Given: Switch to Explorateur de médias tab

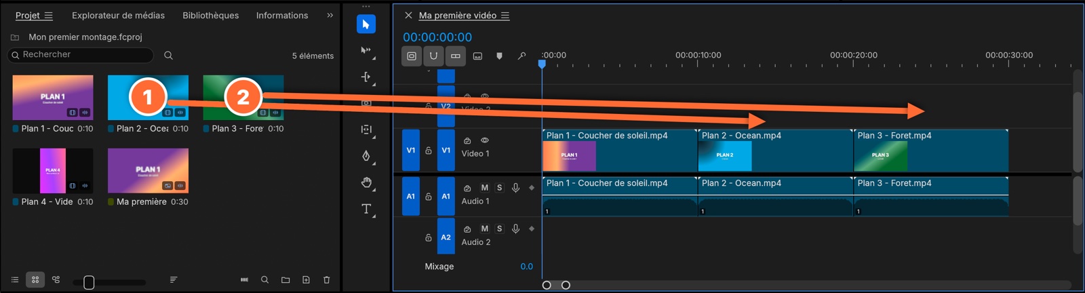Looking at the screenshot, I should point(118,16).
